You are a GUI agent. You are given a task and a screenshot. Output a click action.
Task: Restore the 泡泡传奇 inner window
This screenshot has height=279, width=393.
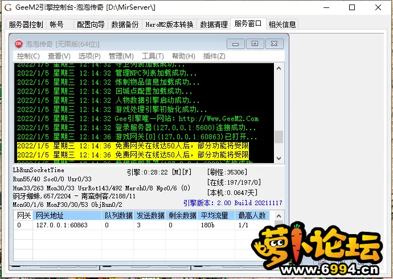255,44
